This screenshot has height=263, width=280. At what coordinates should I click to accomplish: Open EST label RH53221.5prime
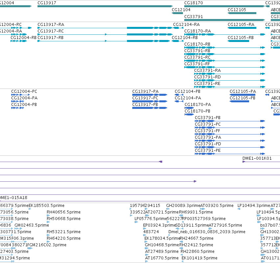click(64, 232)
